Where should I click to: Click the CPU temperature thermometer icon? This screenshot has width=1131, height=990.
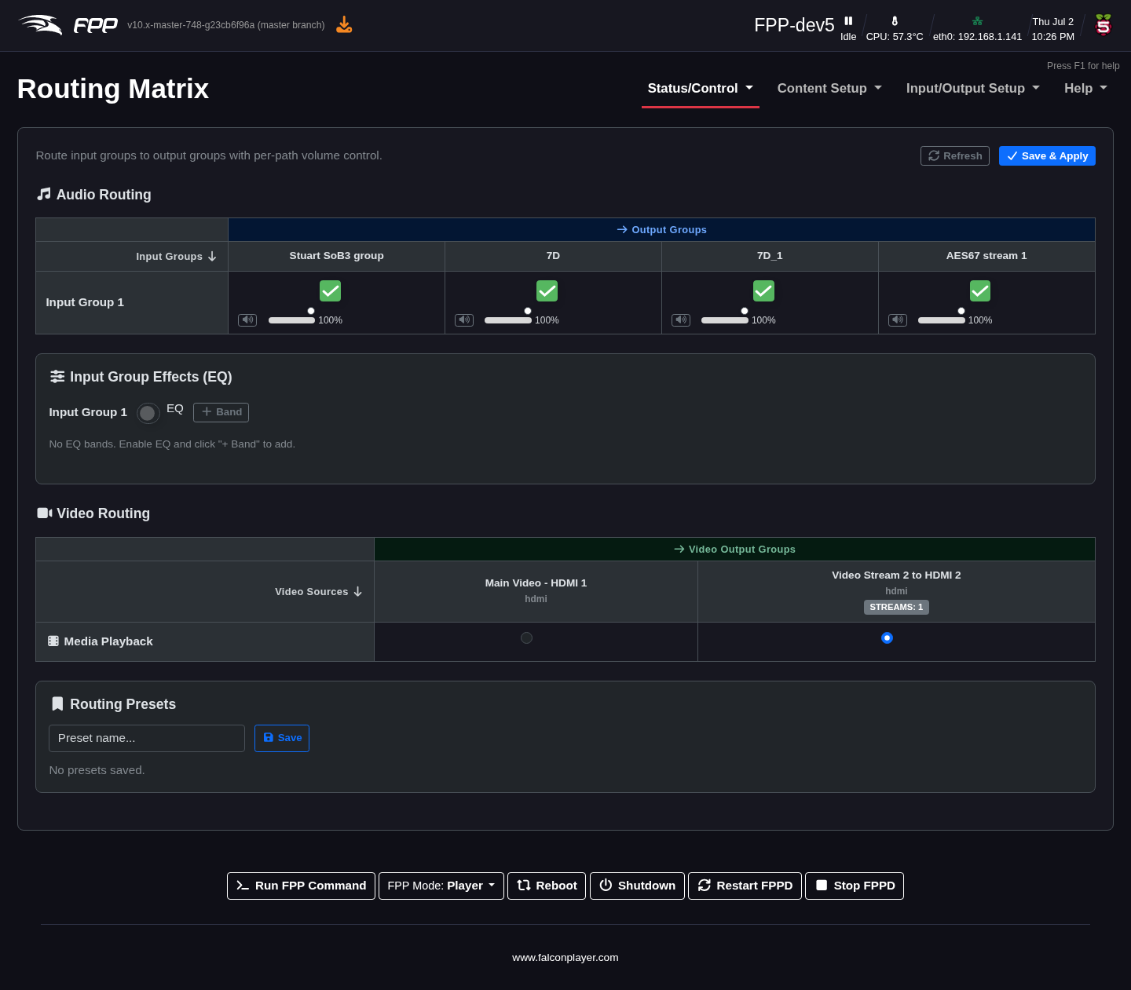tap(895, 21)
